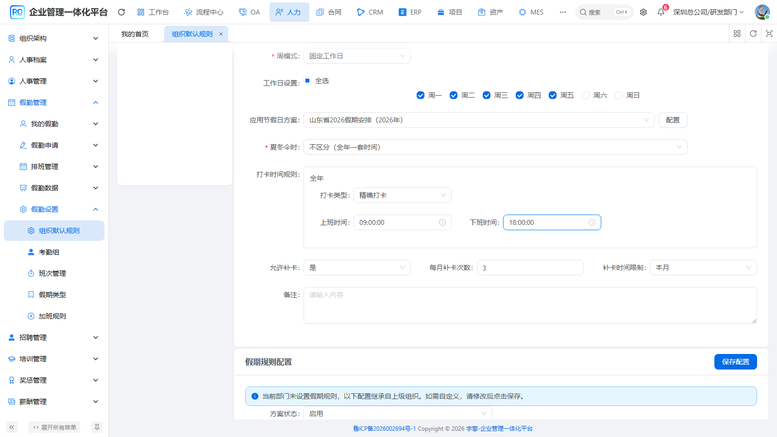Click the user avatar in the top right
Viewport: 777px width, 437px height.
pyautogui.click(x=762, y=12)
